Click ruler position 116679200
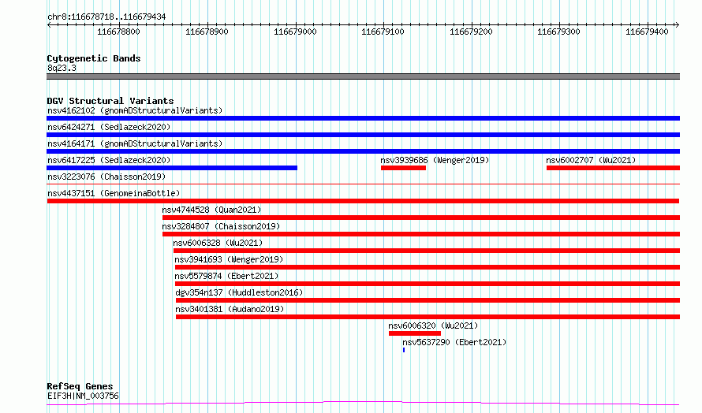Screen dimensions: 702x413 tap(471, 32)
